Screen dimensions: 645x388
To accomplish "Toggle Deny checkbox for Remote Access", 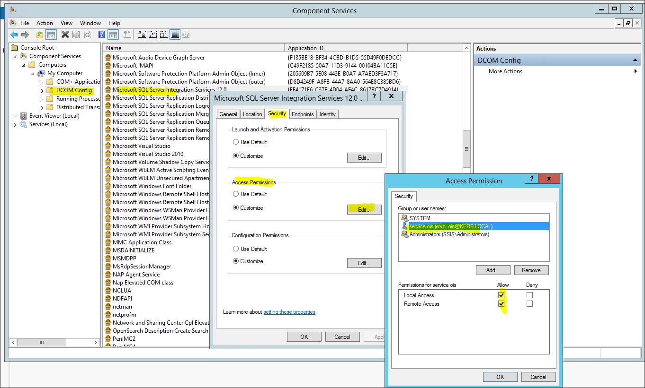I will [529, 303].
